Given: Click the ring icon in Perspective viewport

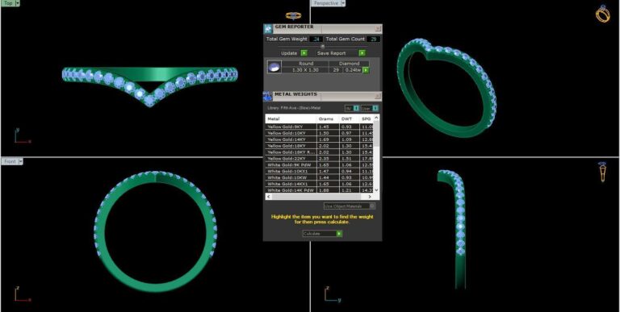Looking at the screenshot, I should pyautogui.click(x=602, y=14).
